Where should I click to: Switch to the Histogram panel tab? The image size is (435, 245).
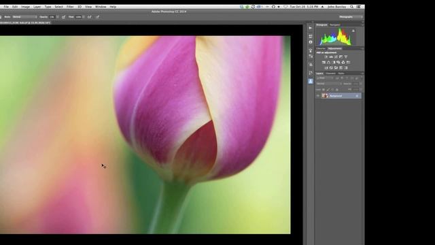(321, 24)
